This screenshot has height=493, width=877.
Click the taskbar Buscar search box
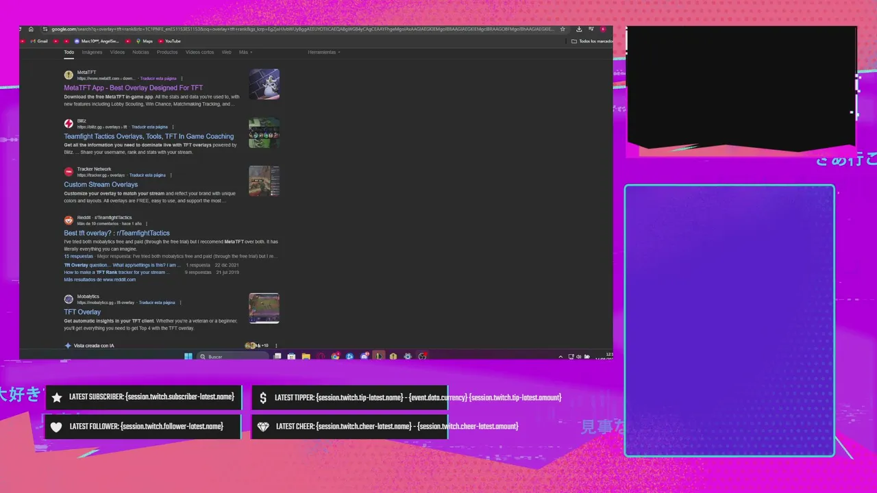(x=233, y=356)
